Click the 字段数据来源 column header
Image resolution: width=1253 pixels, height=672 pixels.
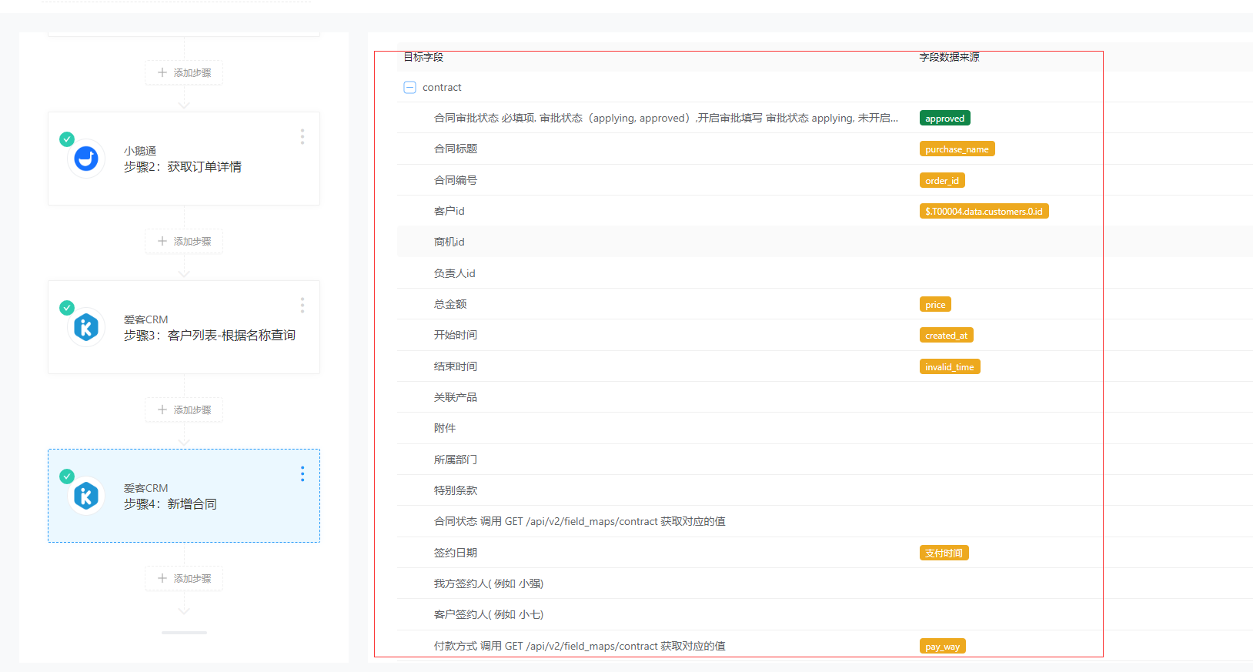pos(949,57)
